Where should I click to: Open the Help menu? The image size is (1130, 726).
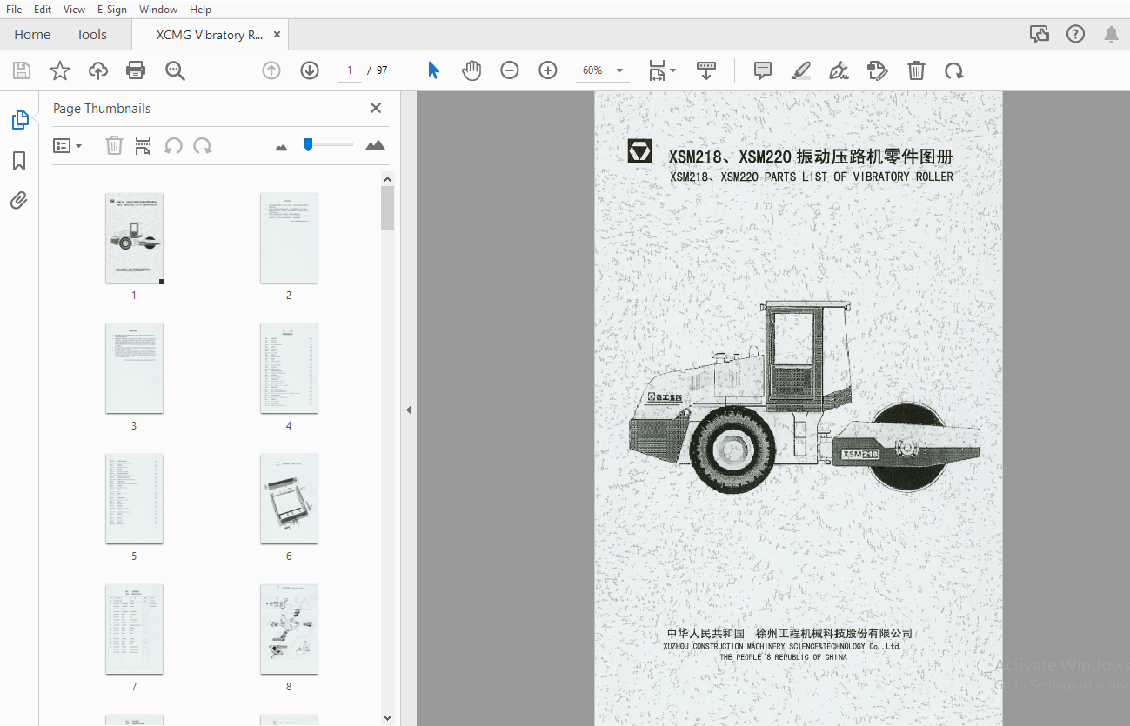pyautogui.click(x=200, y=10)
